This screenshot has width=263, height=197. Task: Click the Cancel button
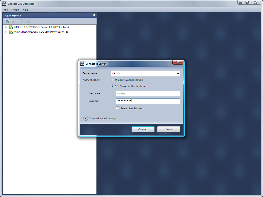click(x=168, y=129)
